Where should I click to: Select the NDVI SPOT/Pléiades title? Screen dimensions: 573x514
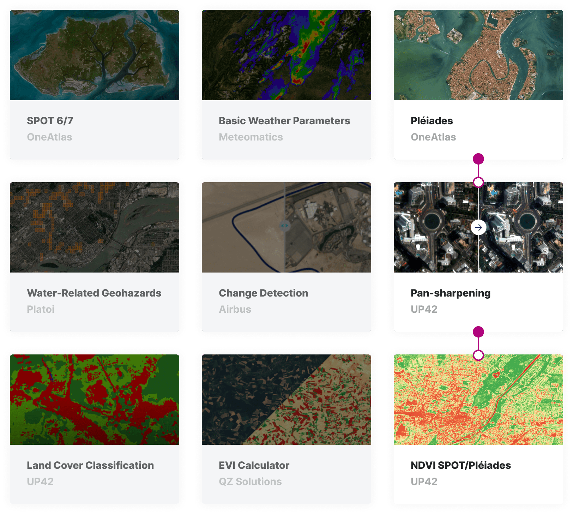point(461,465)
